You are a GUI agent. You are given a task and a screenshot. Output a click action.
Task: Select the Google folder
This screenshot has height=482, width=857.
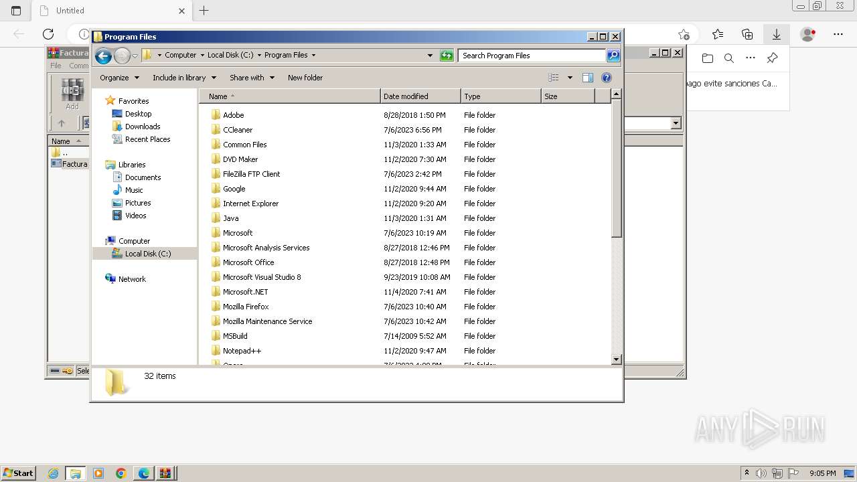pos(234,189)
